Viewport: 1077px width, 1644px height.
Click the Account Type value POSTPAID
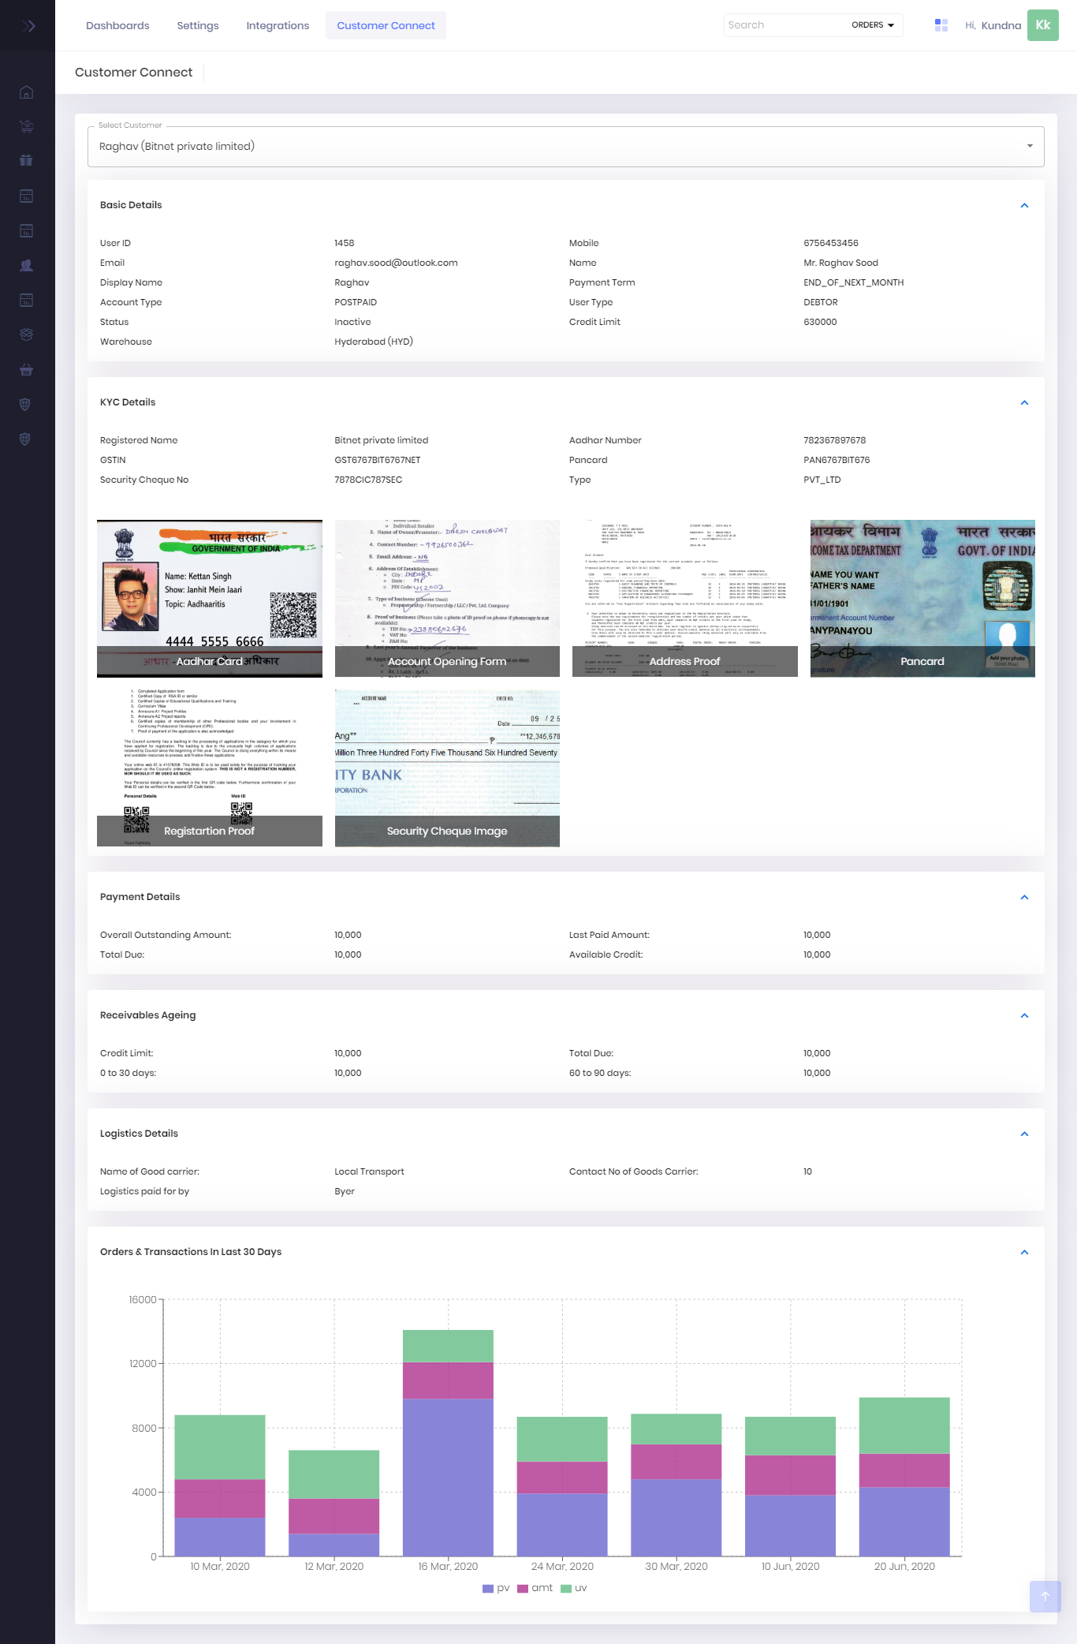coord(356,302)
